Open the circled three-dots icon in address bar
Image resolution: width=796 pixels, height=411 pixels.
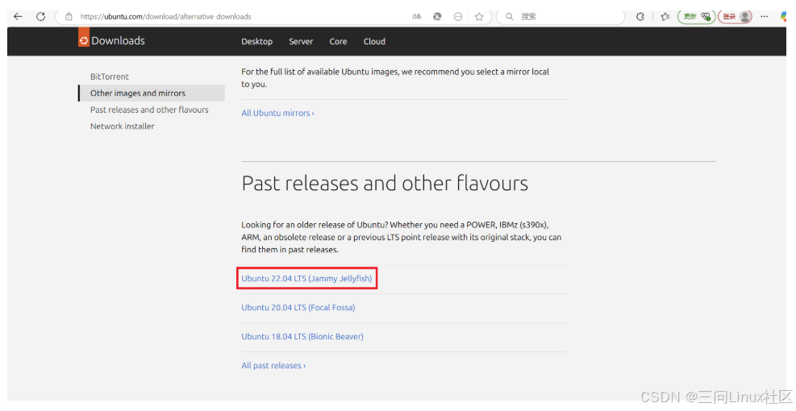point(458,16)
